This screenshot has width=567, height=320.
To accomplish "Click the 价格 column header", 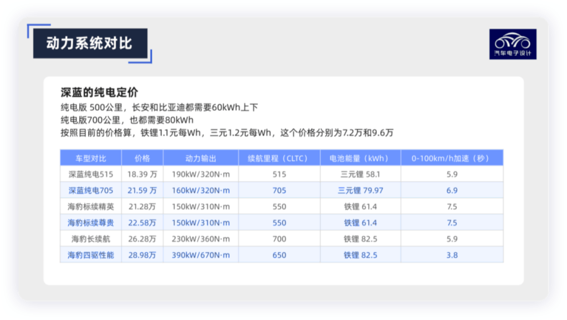I will tap(142, 158).
